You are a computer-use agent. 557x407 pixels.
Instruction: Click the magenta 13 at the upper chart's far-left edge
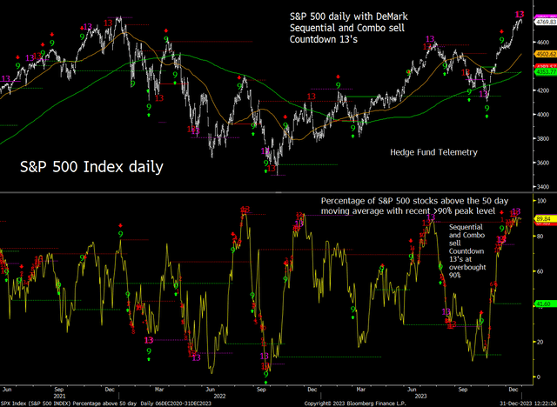5,78
